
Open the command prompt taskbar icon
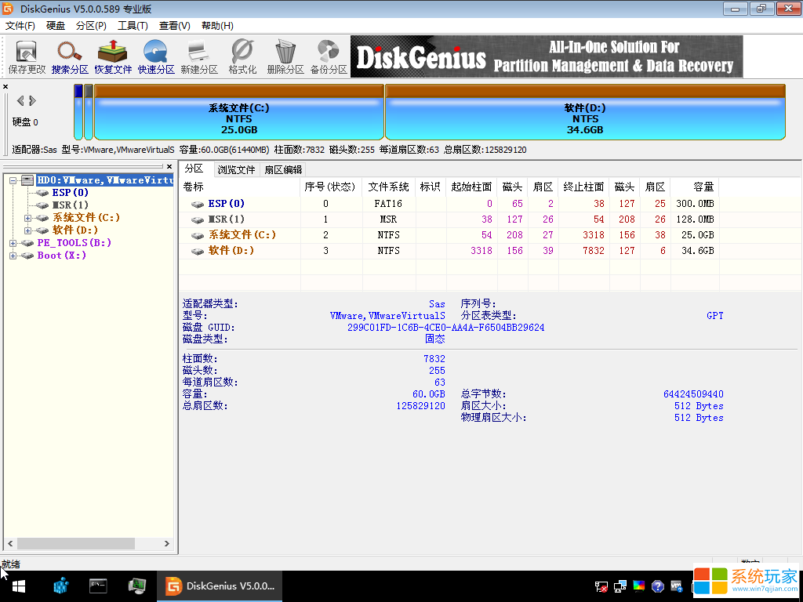tap(98, 586)
